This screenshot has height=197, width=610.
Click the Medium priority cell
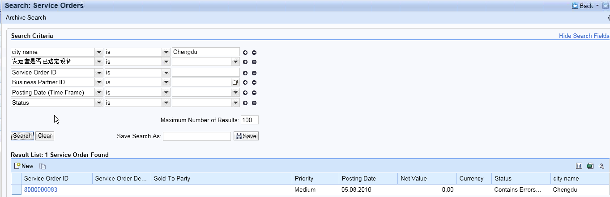point(305,190)
